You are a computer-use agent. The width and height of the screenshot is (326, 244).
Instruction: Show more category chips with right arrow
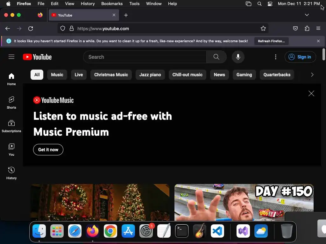[x=312, y=75]
